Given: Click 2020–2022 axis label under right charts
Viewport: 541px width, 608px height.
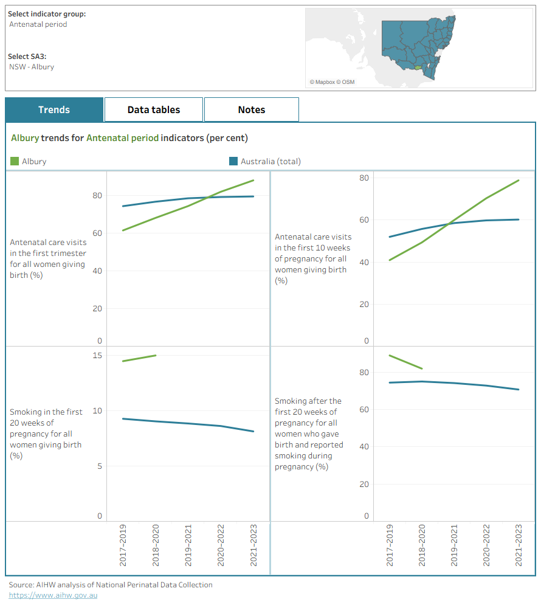Looking at the screenshot, I should point(486,545).
